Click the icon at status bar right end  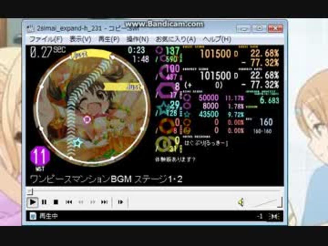tap(274, 217)
